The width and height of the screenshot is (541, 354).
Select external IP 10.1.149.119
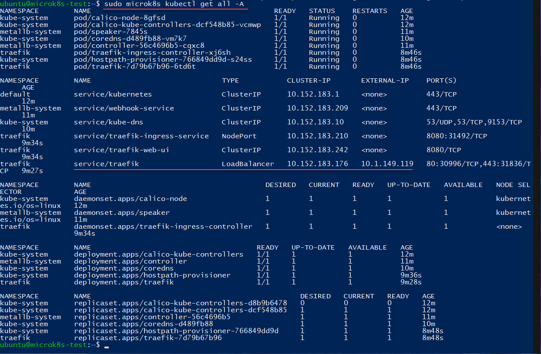387,164
